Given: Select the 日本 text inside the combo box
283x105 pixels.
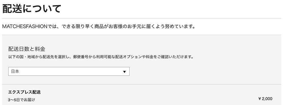Looking at the screenshot, I should click(x=15, y=72).
